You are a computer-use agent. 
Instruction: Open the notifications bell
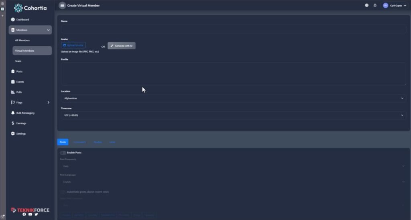click(375, 6)
